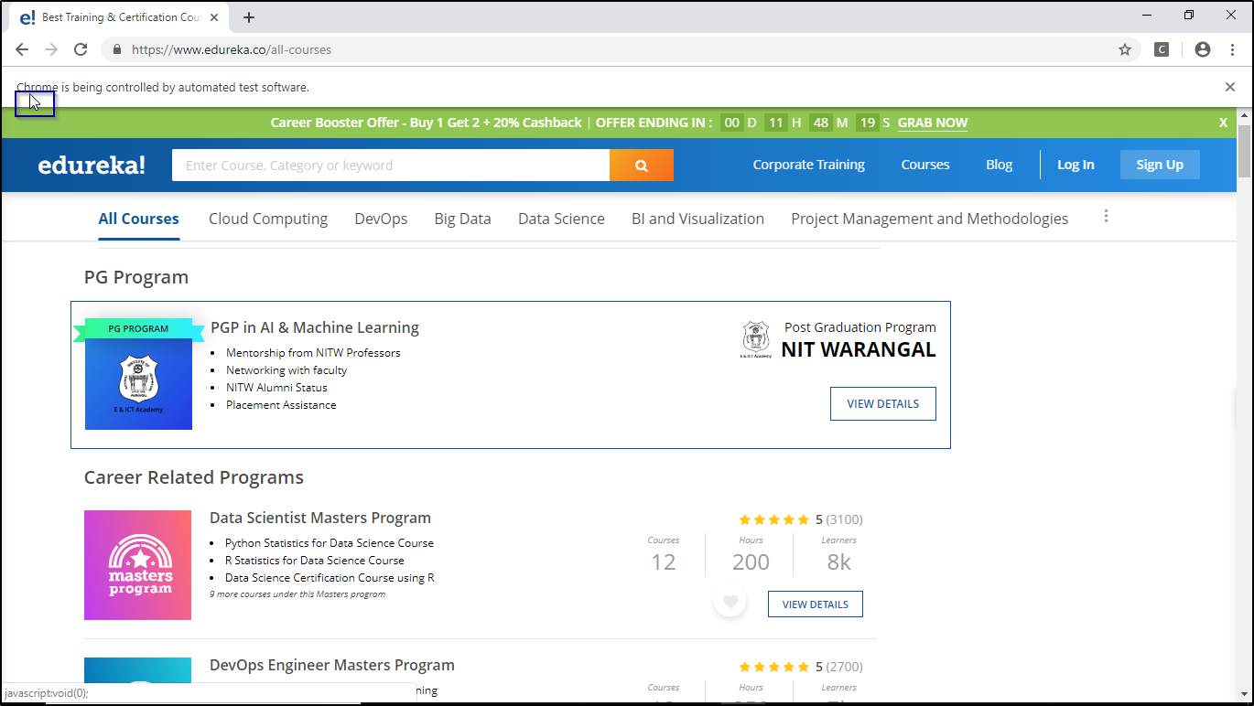Click the Blog menu item
Viewport: 1254px width, 706px height.
(x=999, y=165)
